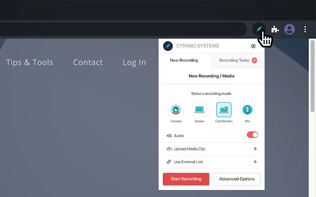This screenshot has height=197, width=316.
Task: Click the Use External Link chain icon
Action: (x=169, y=162)
